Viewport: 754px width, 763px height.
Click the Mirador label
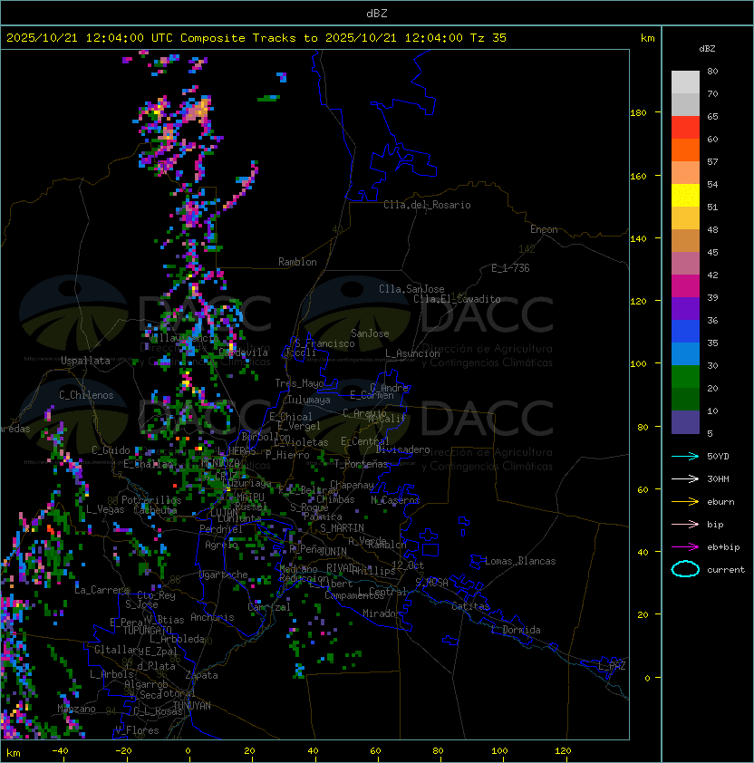pyautogui.click(x=382, y=613)
